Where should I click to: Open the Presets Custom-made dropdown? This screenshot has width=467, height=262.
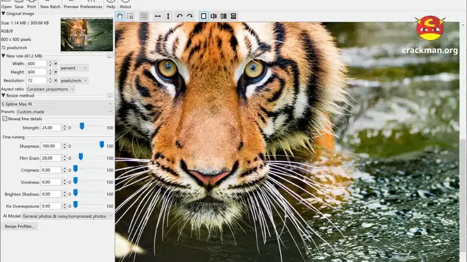[65, 112]
